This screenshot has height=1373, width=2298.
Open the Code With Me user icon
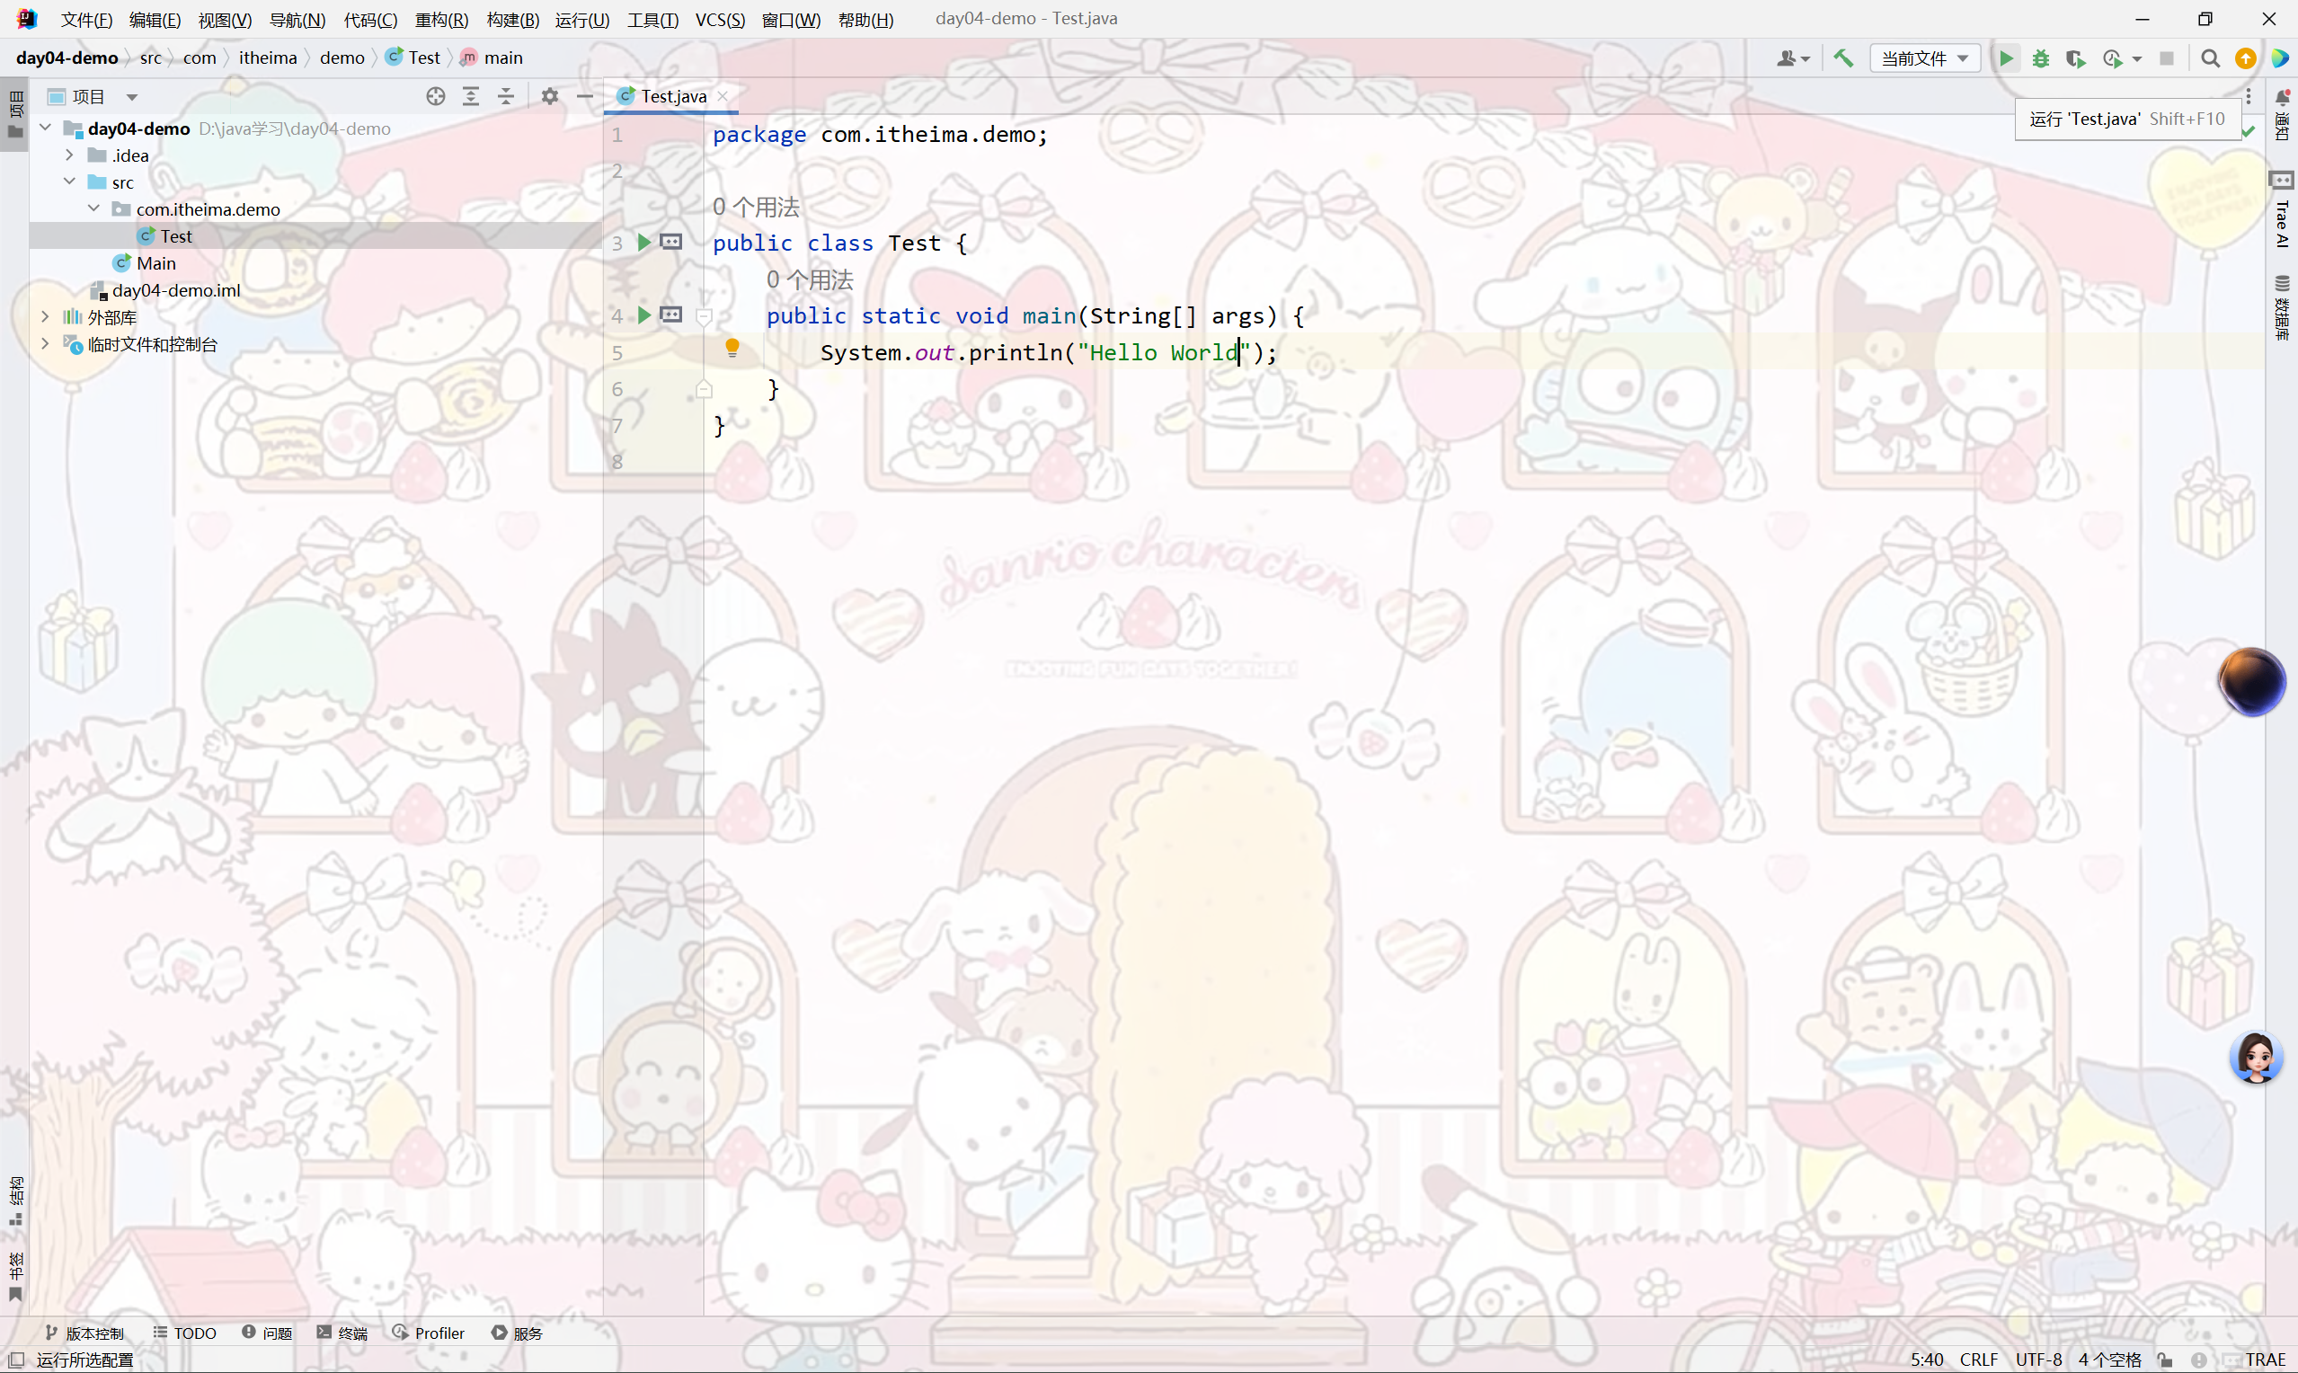[x=1792, y=58]
